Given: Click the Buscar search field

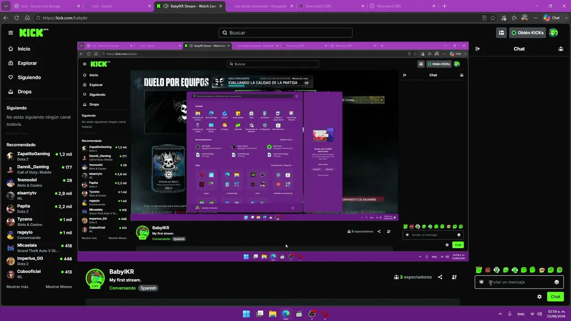Looking at the screenshot, I should click(x=285, y=33).
